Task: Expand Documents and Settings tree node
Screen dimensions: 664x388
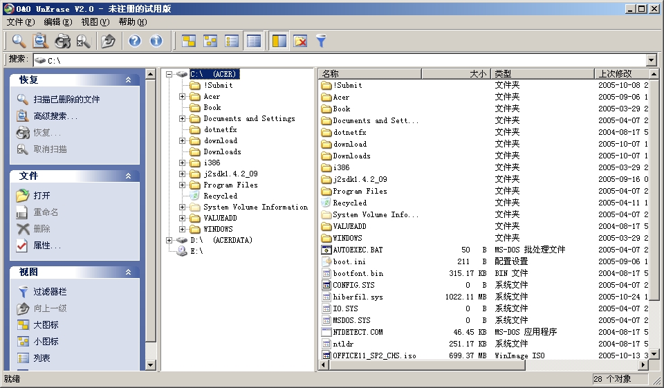Action: [182, 118]
